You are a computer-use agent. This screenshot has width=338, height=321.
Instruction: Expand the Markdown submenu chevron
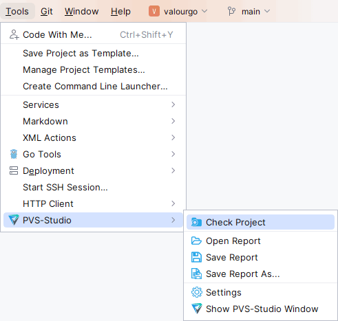(173, 121)
